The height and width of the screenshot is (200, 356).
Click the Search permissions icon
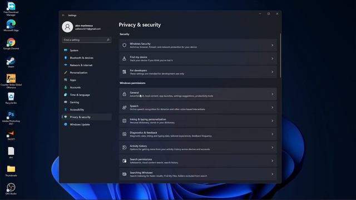click(x=124, y=161)
